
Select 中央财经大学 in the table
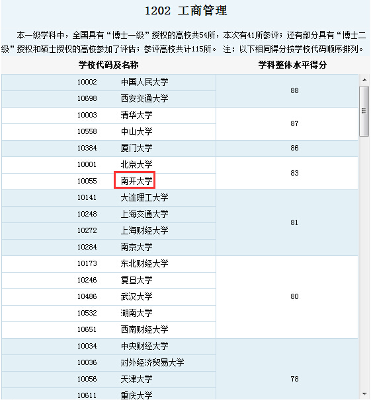(145, 346)
